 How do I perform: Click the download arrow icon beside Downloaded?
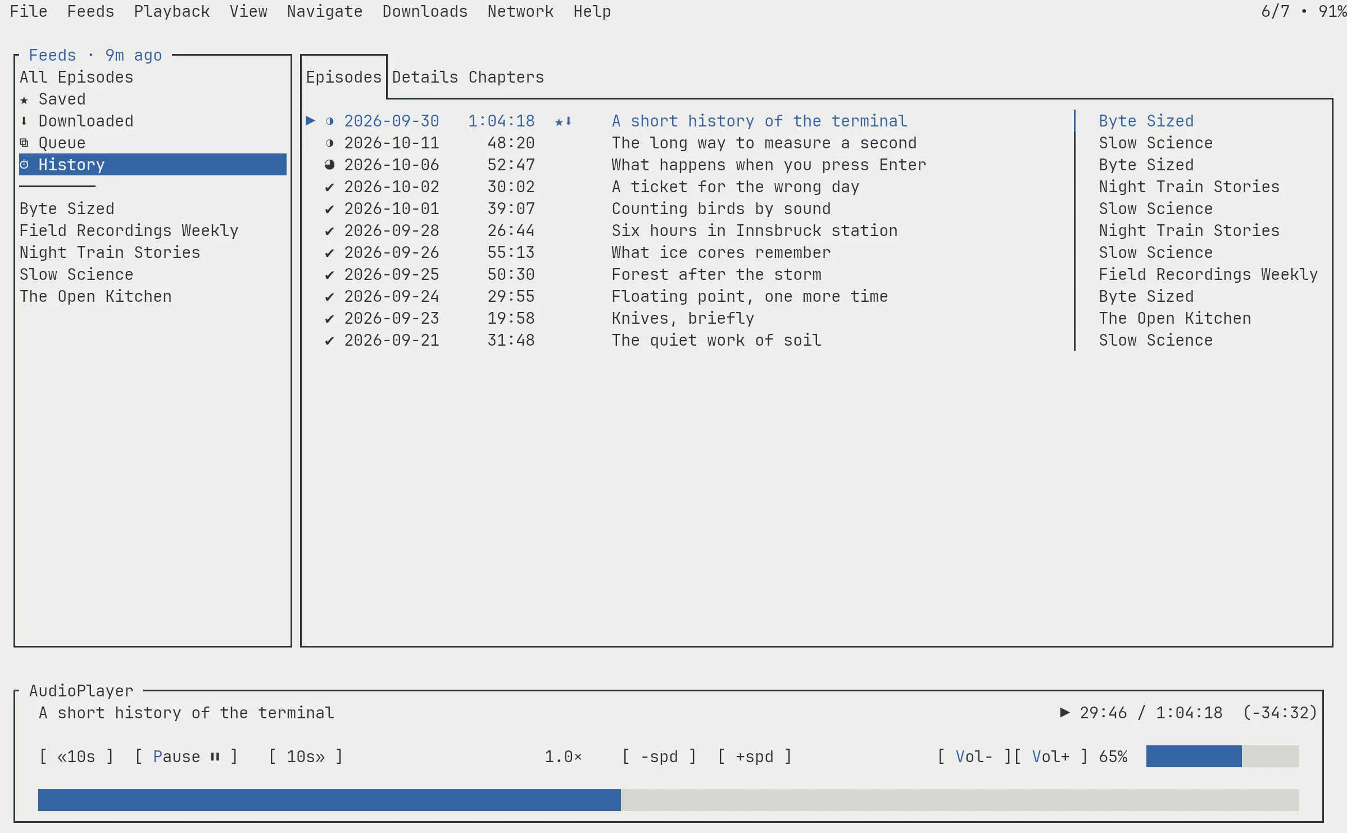point(24,121)
